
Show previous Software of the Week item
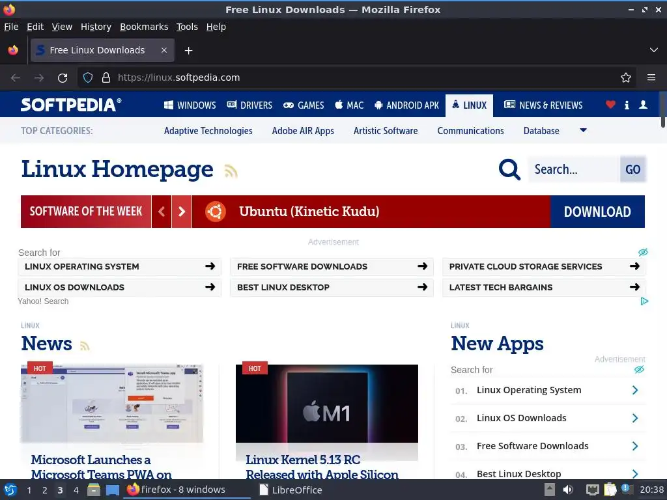[x=162, y=212]
